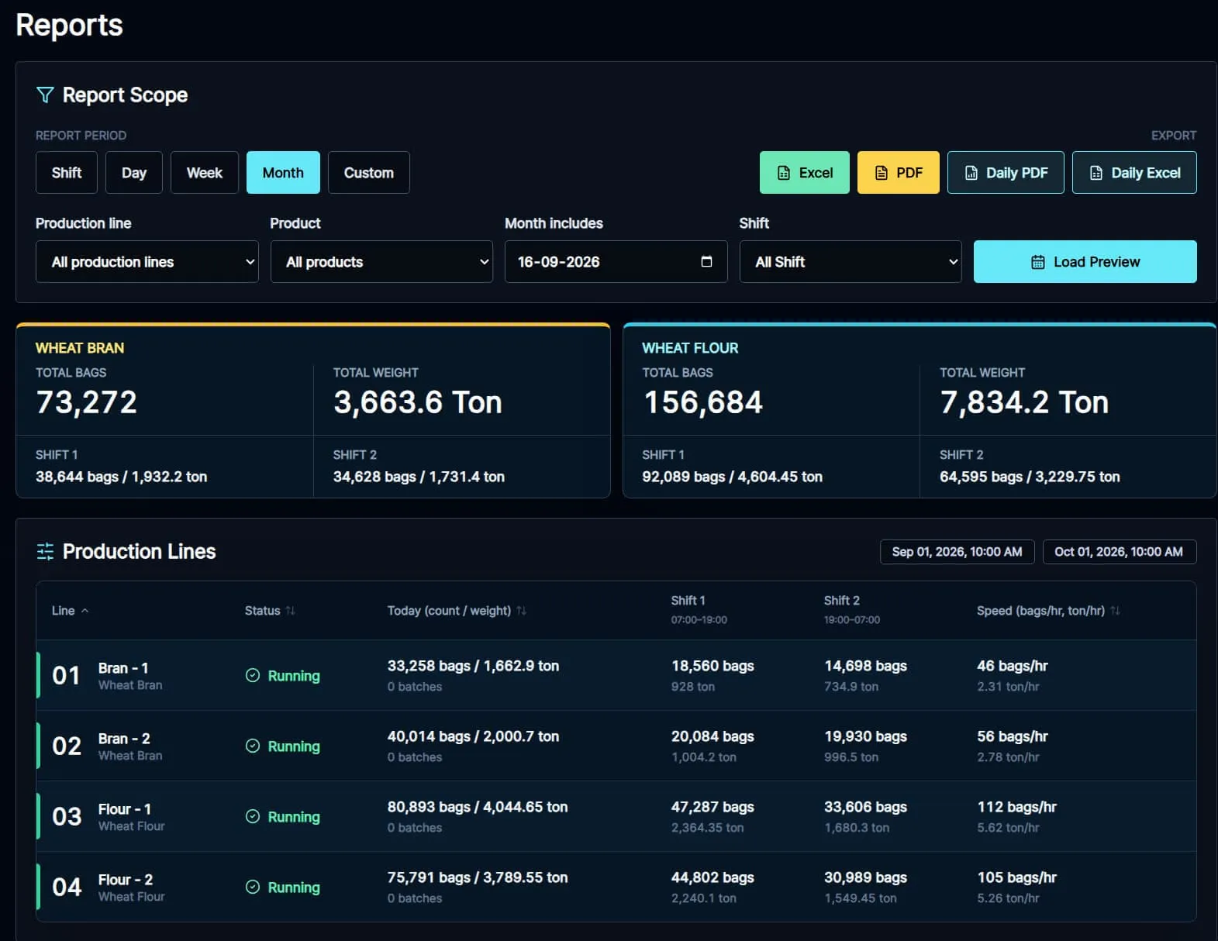Download the Daily Excel report
Viewport: 1218px width, 941px height.
point(1134,172)
